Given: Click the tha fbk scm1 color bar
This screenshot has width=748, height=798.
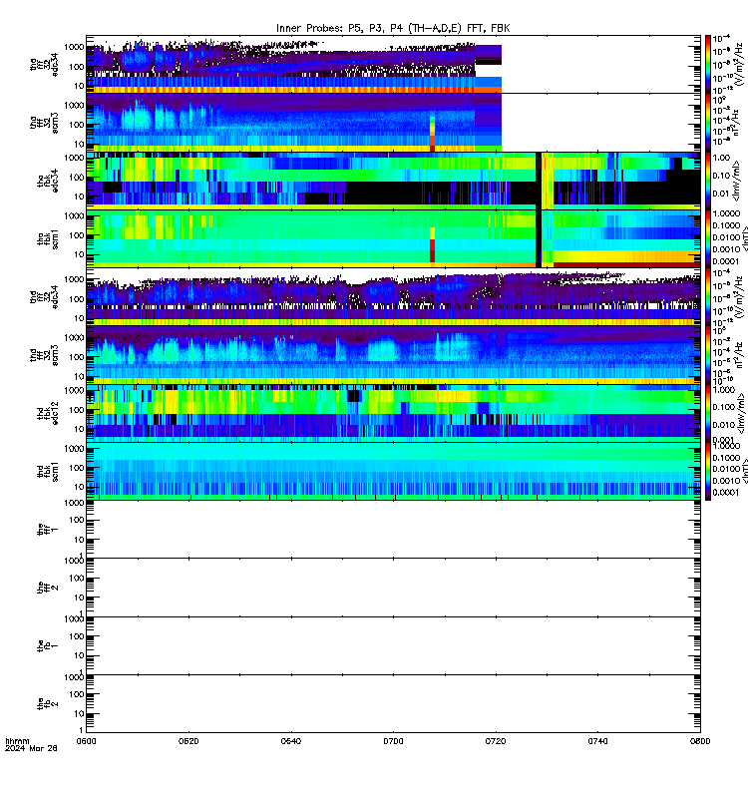Looking at the screenshot, I should click(708, 238).
